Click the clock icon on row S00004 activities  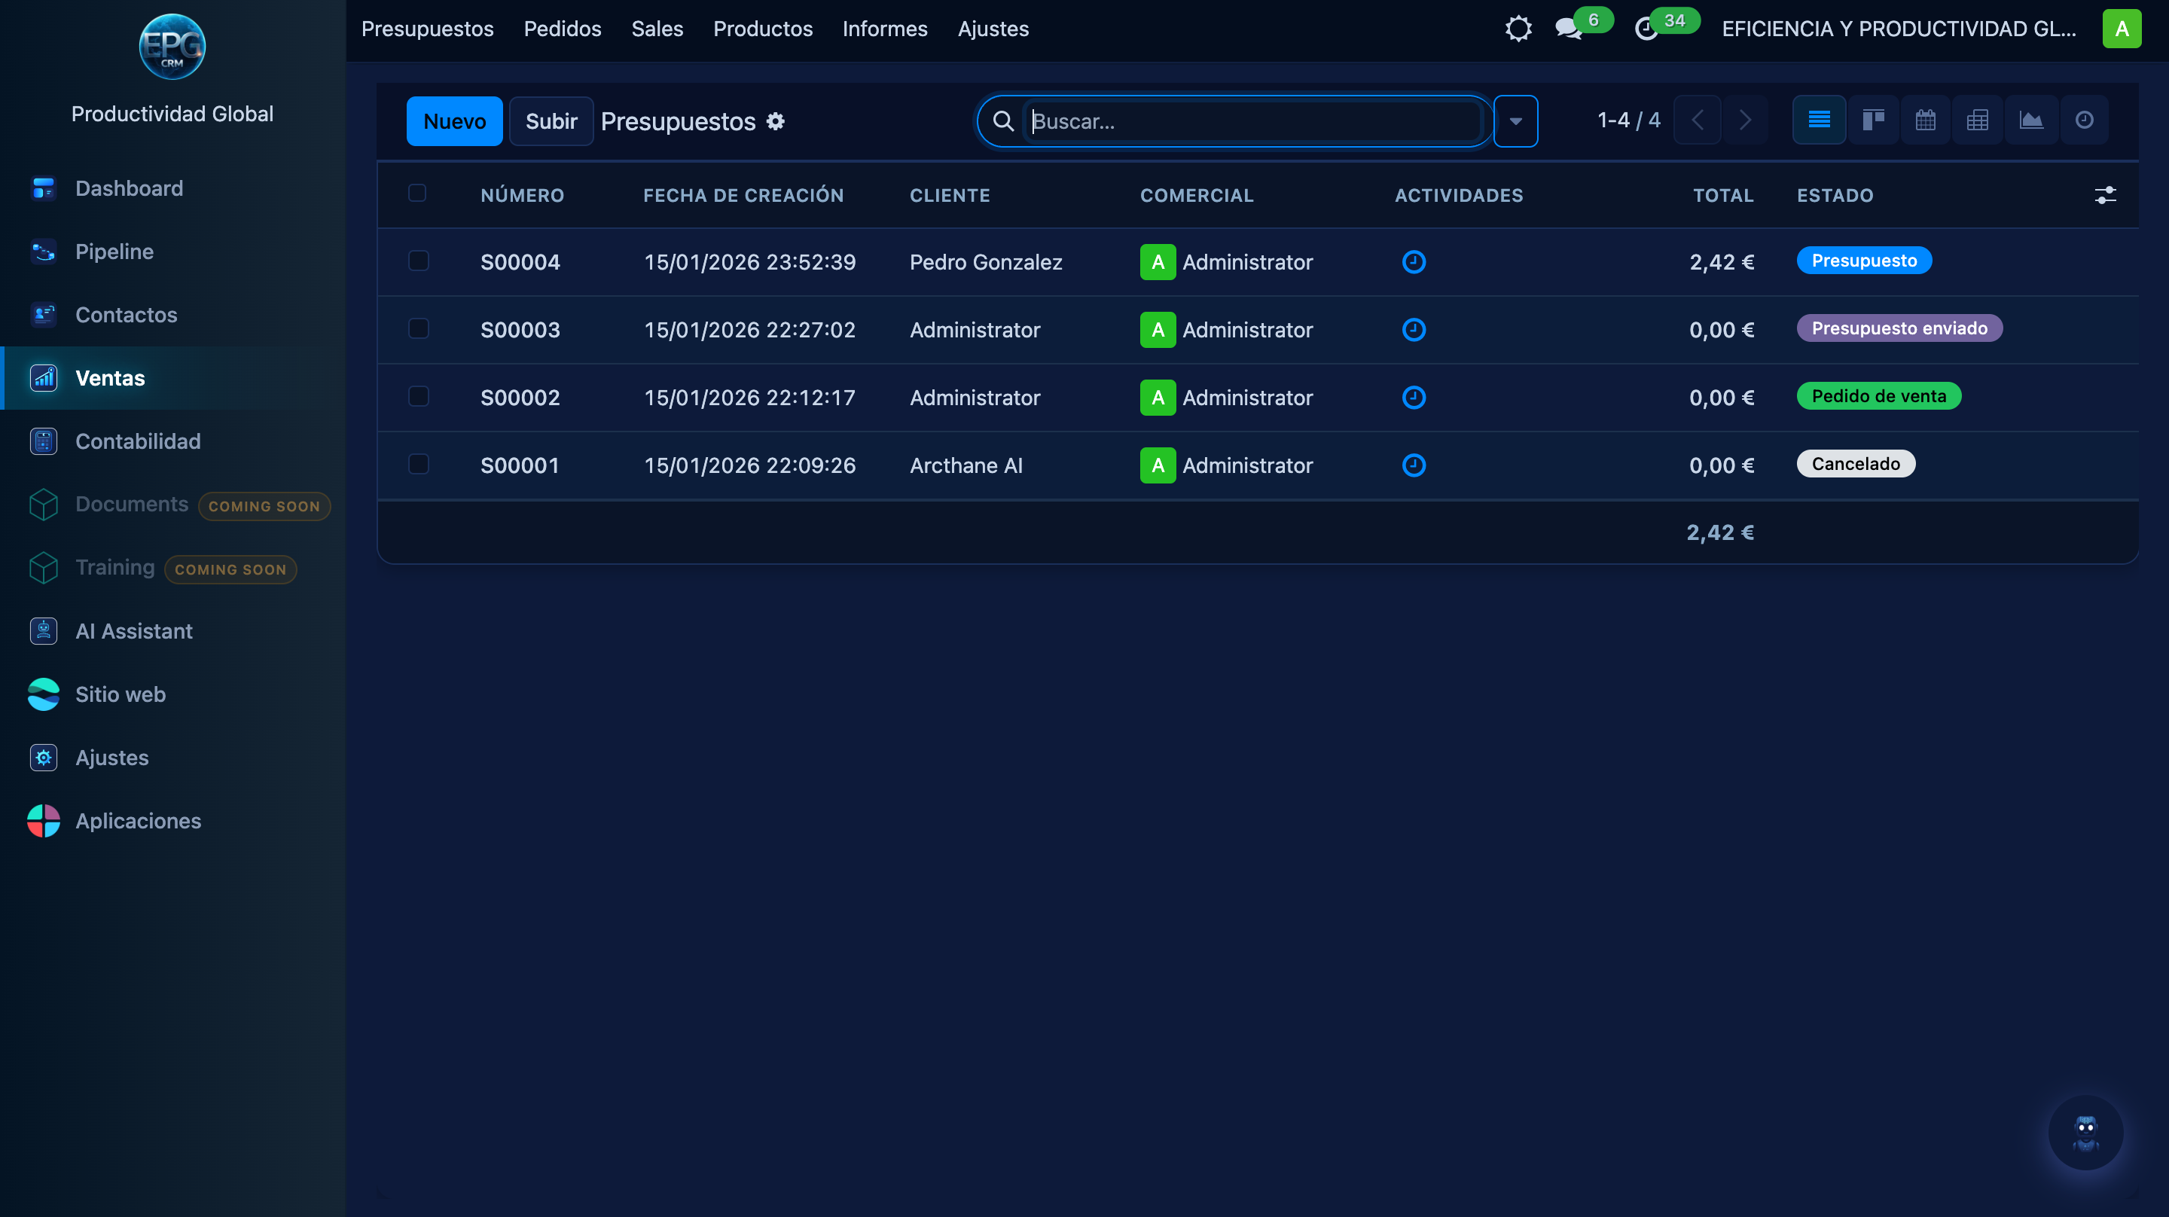[1413, 262]
